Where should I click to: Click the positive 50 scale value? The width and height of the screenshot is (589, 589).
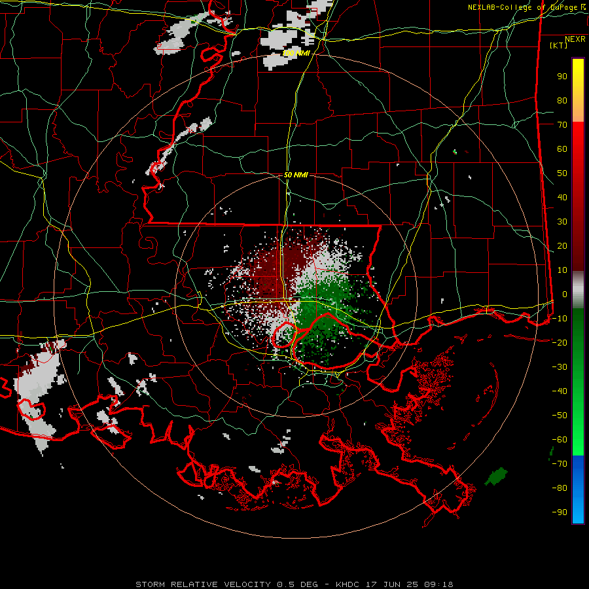(x=562, y=173)
